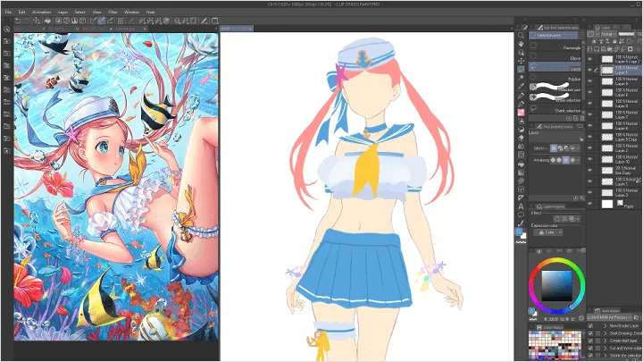
Task: Click the canvas frame icon in command bar
Action: click(214, 21)
